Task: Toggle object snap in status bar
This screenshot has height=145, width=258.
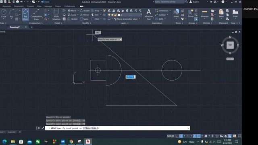Action: point(199,136)
